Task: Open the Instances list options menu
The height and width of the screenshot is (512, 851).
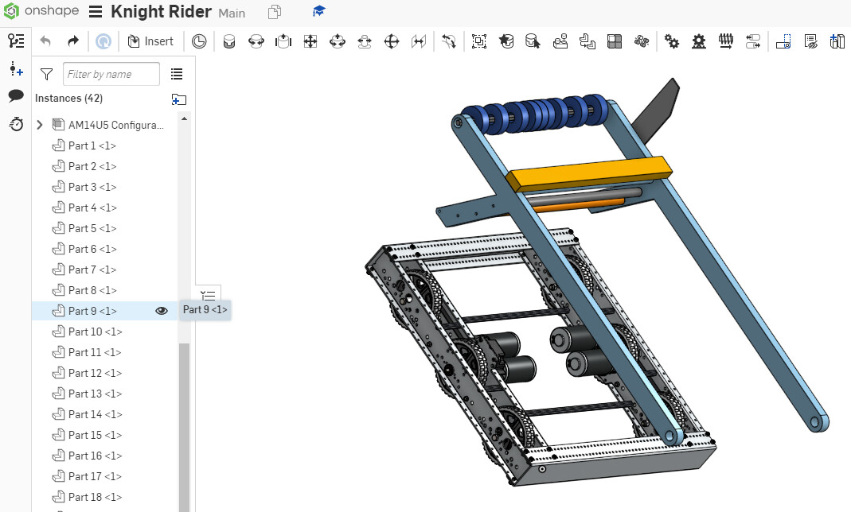Action: [x=177, y=73]
